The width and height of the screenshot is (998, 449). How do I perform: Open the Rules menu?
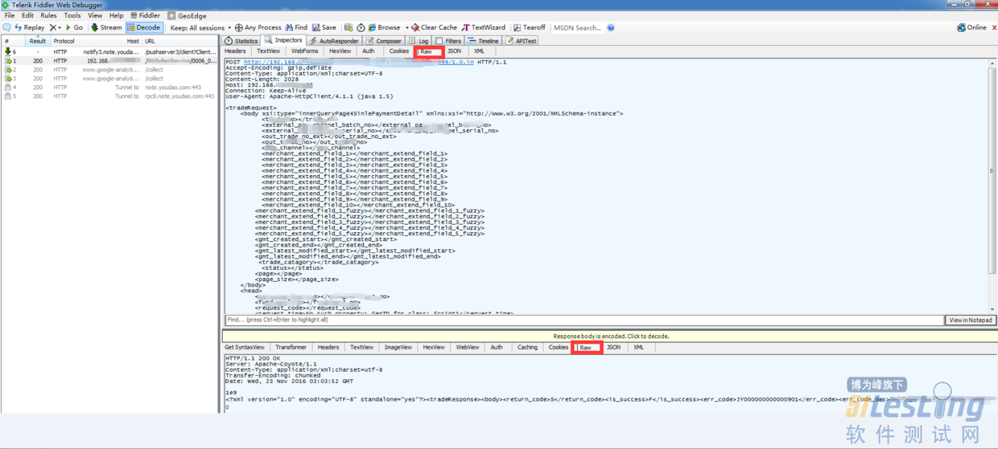(48, 15)
